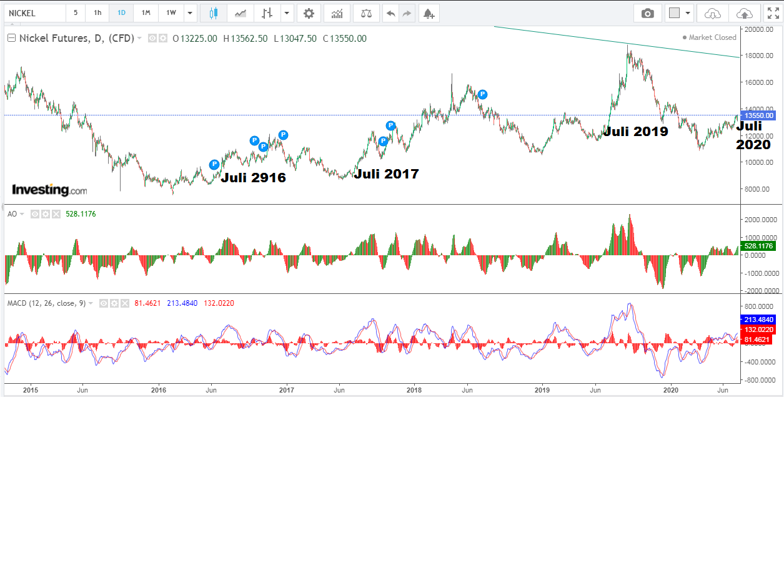Undo the last chart action

(x=391, y=13)
